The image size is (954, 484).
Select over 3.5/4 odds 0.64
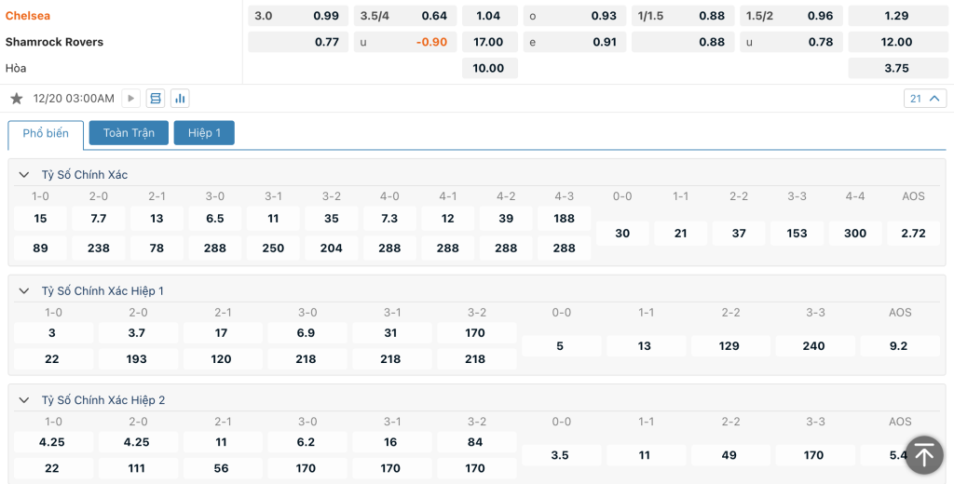405,16
